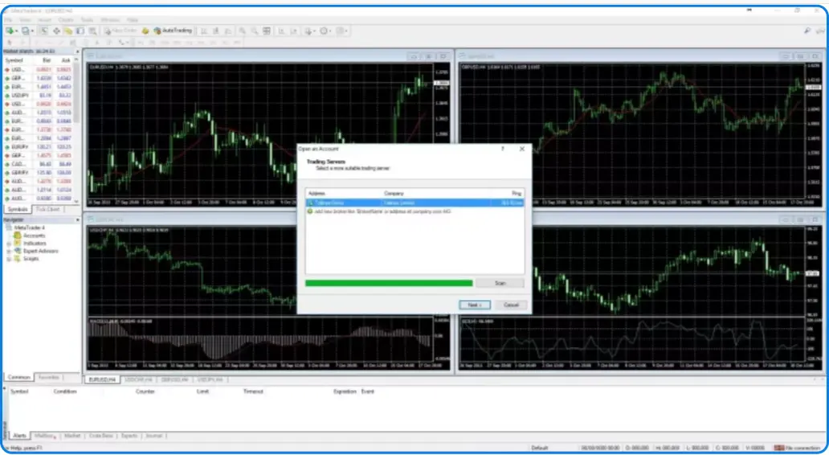Click the Profiles toolbar icon
This screenshot has width=829, height=455.
pyautogui.click(x=25, y=31)
